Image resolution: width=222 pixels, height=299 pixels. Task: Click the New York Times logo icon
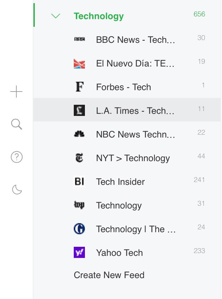pos(79,158)
